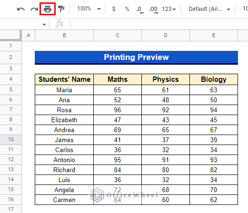248x213 pixels.
Task: Select row 10 header
Action: click(10, 139)
